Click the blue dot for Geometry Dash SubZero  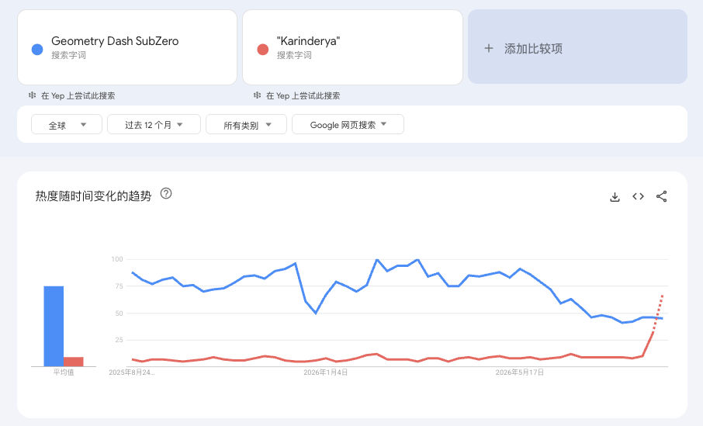click(x=37, y=50)
